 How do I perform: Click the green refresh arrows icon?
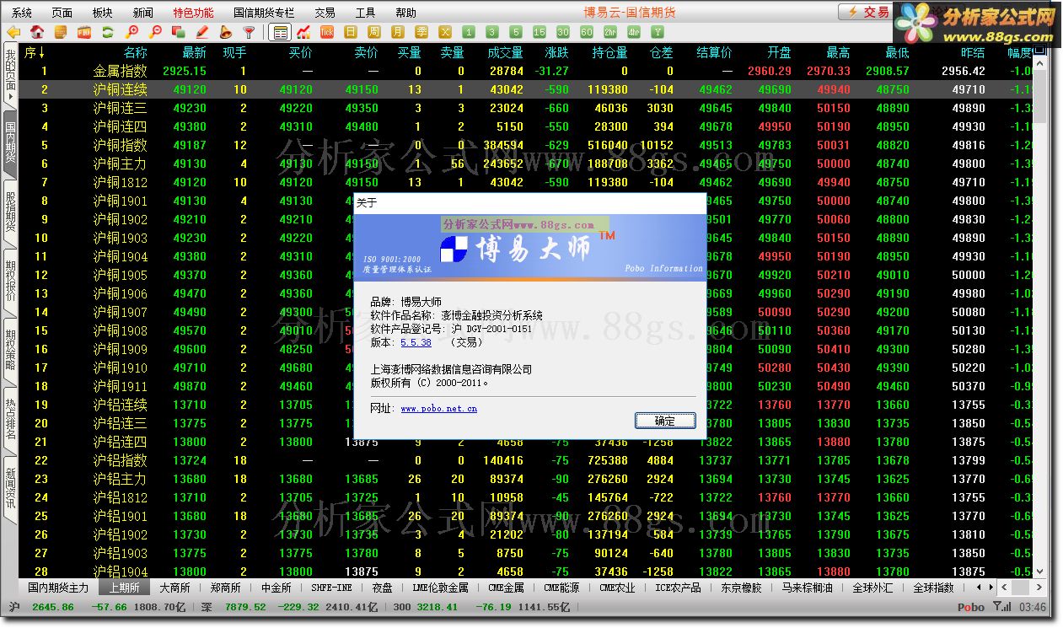108,33
